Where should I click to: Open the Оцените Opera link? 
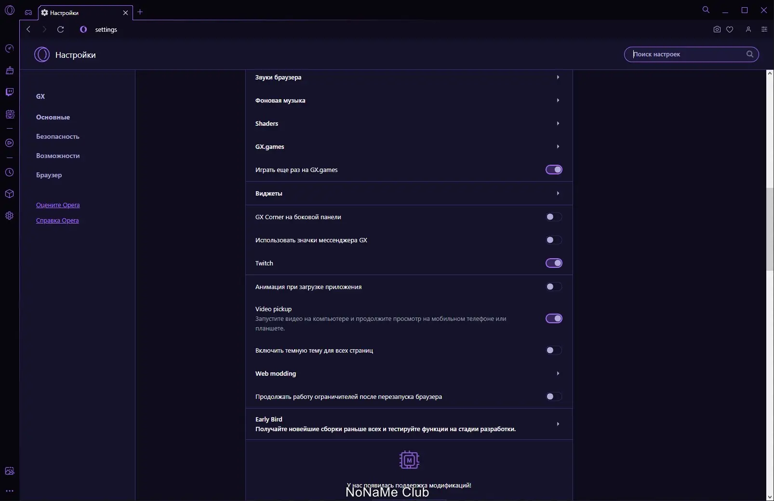pyautogui.click(x=58, y=205)
